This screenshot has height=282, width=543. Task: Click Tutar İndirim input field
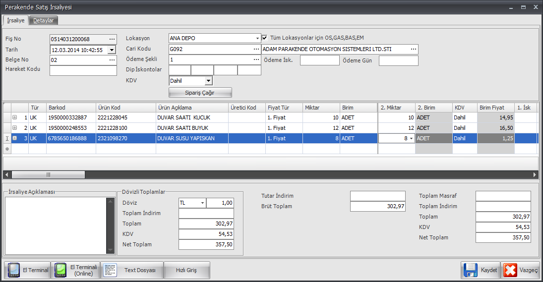377,196
